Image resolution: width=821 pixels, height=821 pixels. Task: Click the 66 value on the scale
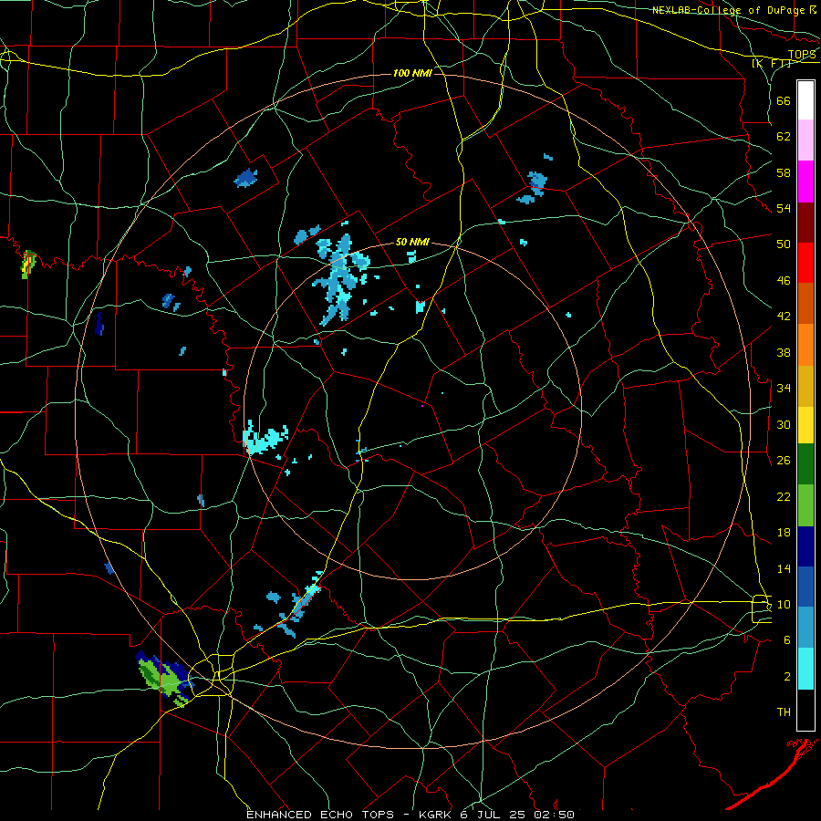(x=784, y=101)
